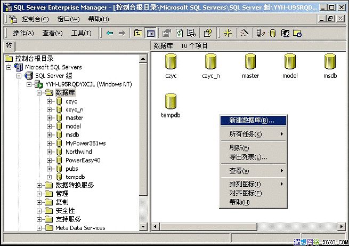Expand the czyc database tree node

[x=49, y=101]
